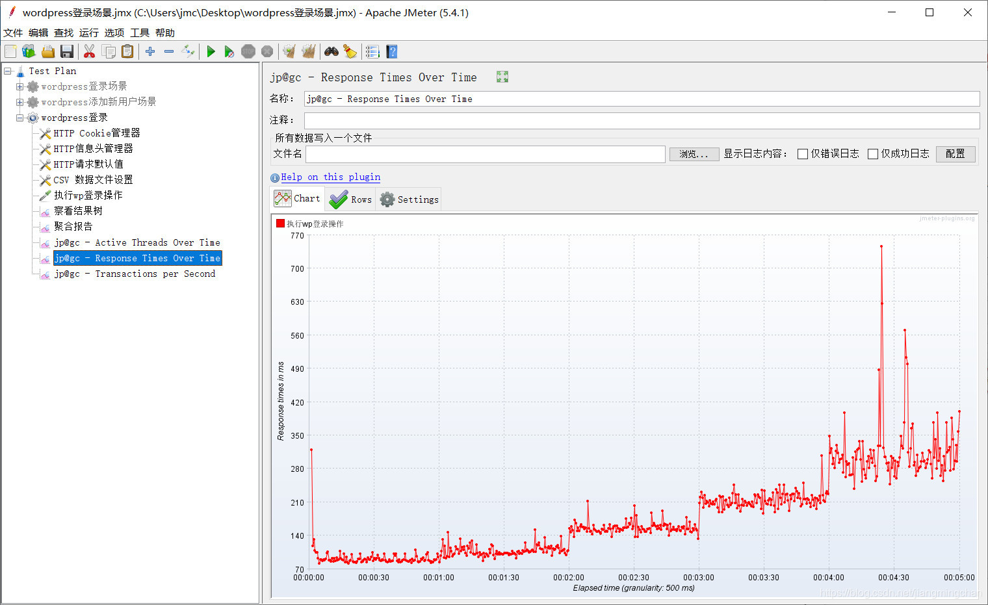988x605 pixels.
Task: Select the wordpress登录场景 tree item label
Action: click(84, 86)
